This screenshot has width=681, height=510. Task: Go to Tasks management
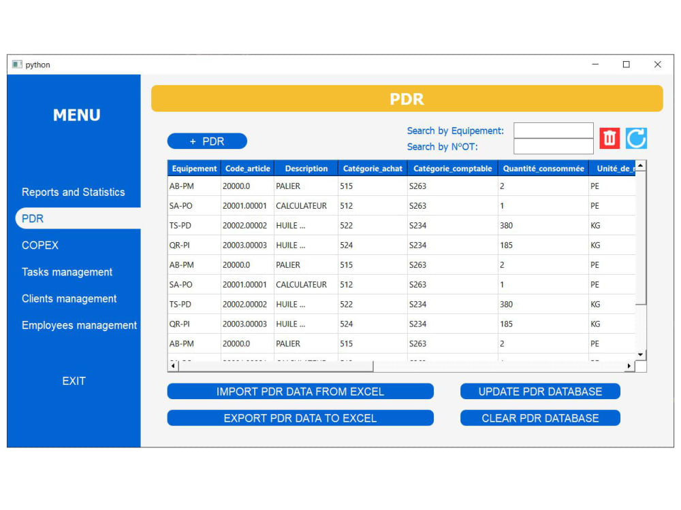pos(67,272)
